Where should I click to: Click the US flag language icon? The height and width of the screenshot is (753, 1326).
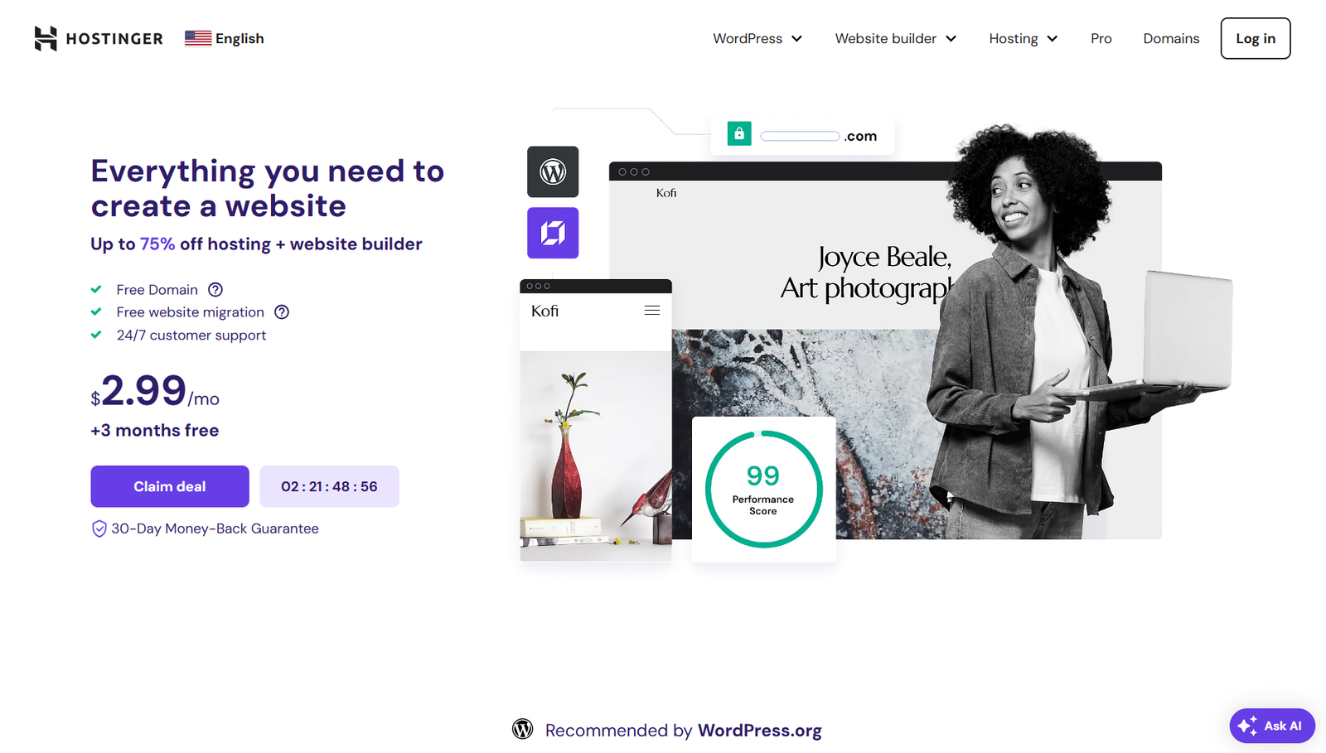[198, 38]
